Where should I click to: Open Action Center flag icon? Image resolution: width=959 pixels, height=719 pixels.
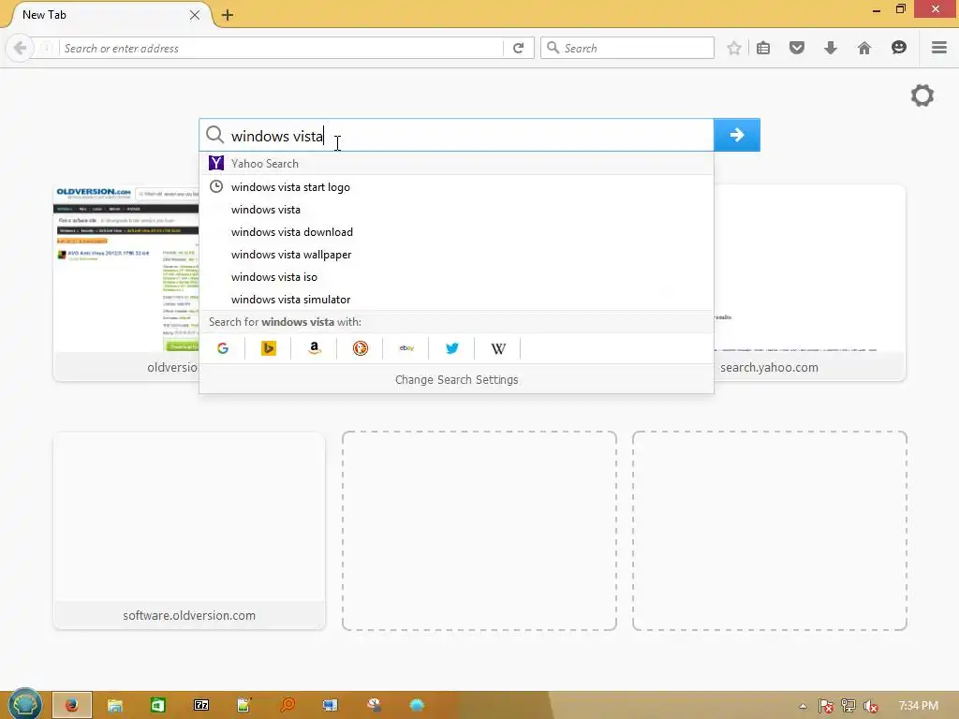point(825,706)
